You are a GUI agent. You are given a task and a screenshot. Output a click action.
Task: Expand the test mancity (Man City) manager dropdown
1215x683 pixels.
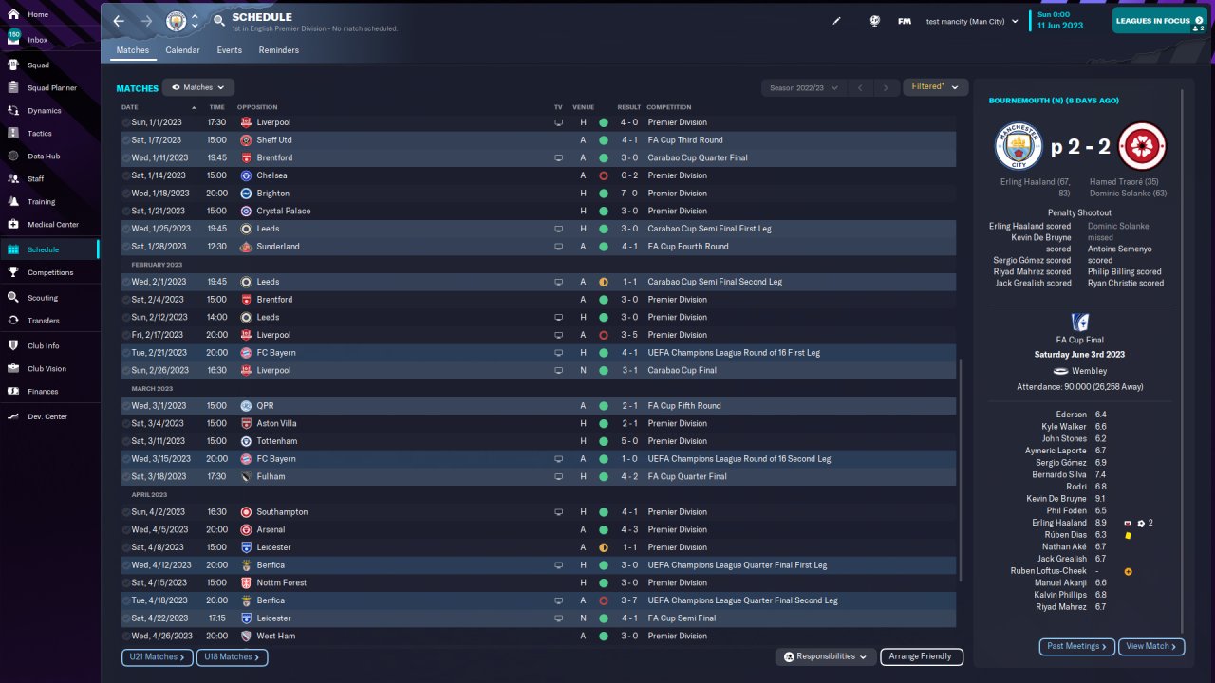(972, 21)
